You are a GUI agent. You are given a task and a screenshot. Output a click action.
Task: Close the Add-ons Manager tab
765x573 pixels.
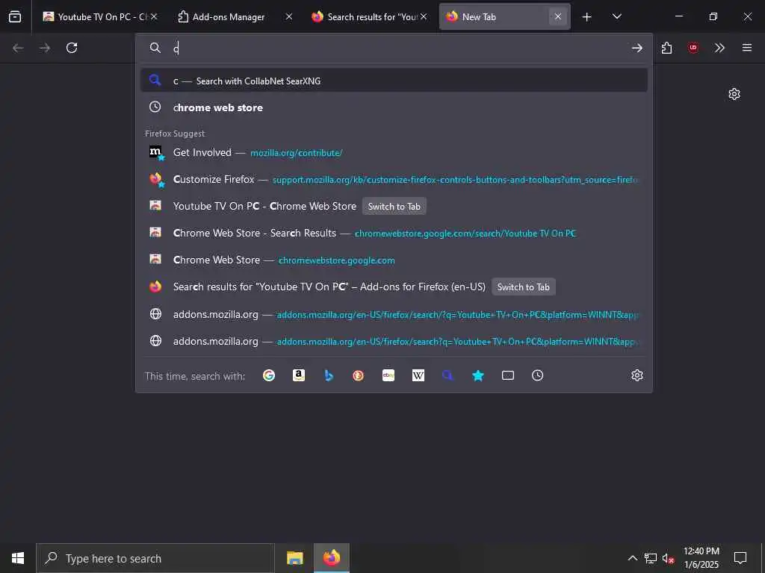coord(289,17)
